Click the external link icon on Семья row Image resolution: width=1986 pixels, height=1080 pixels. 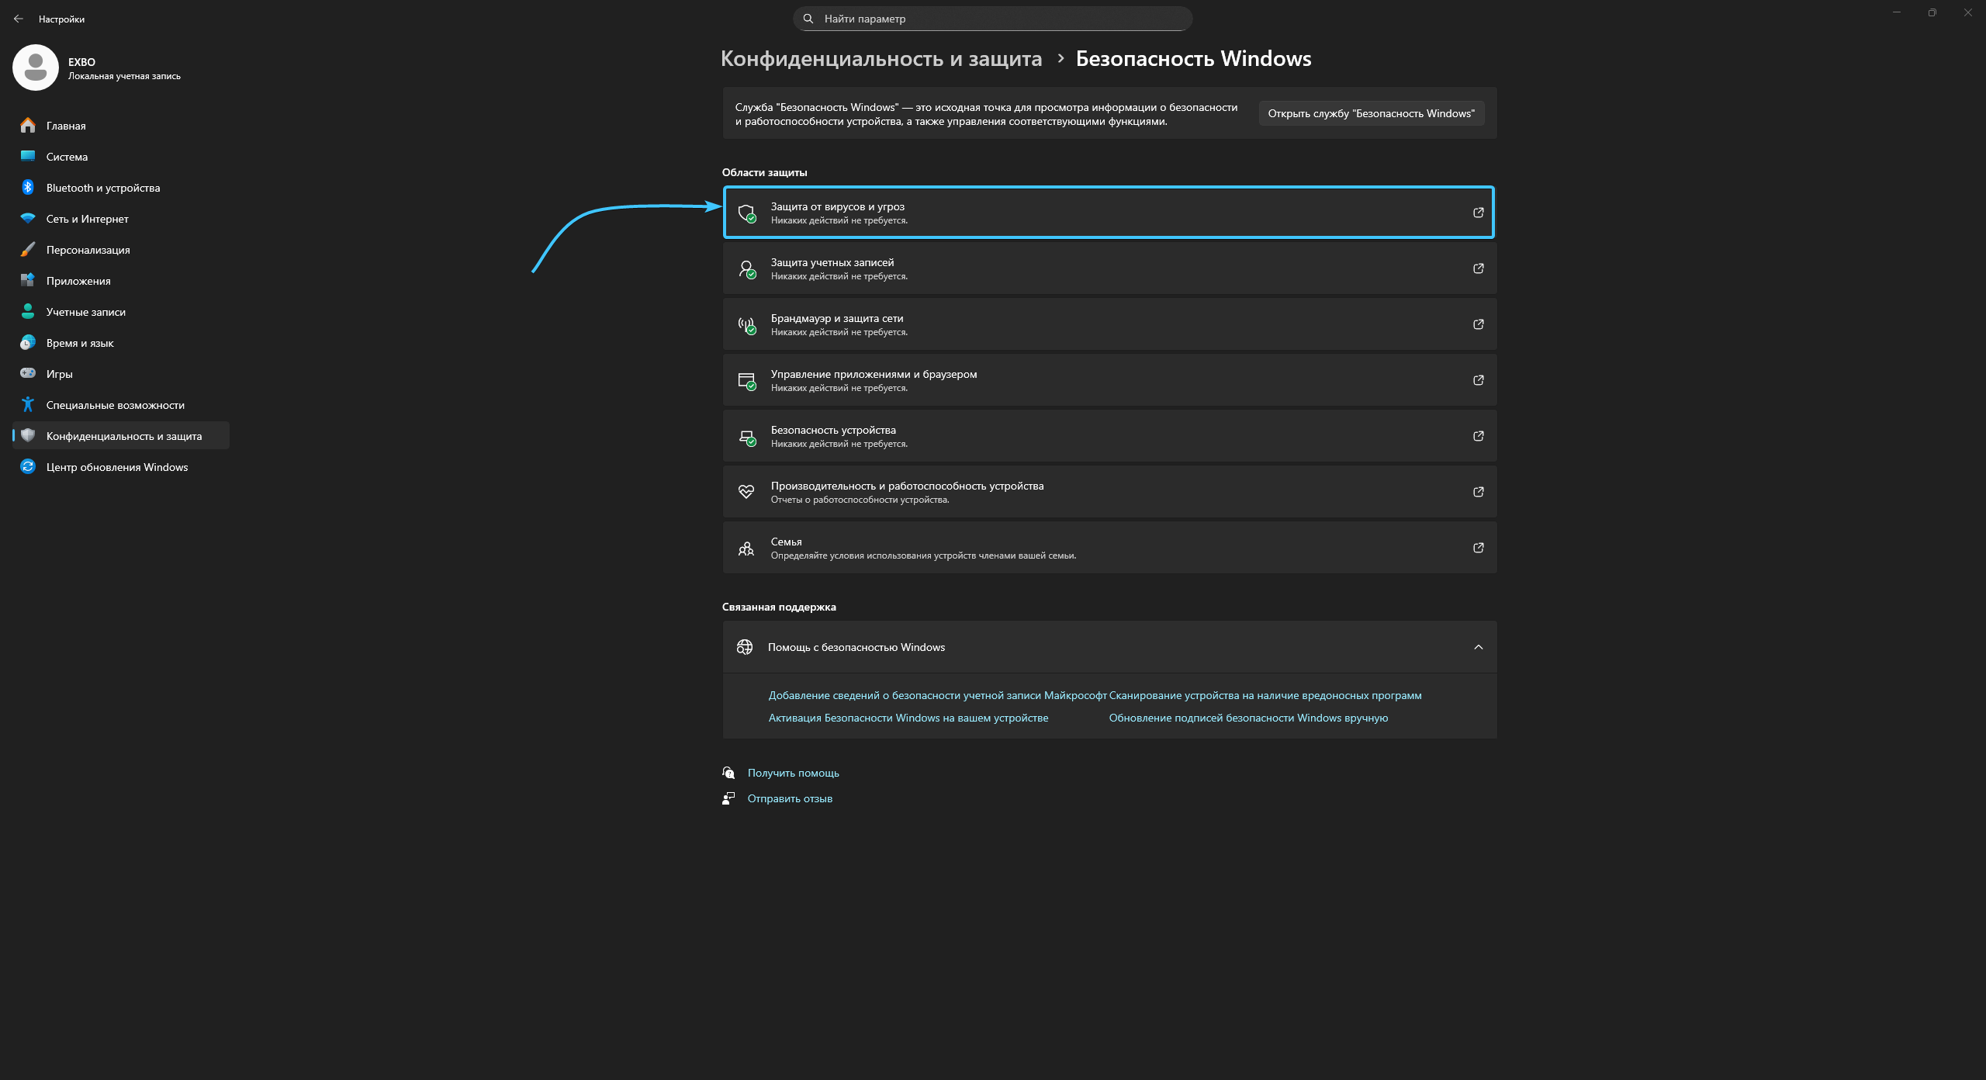click(1478, 548)
